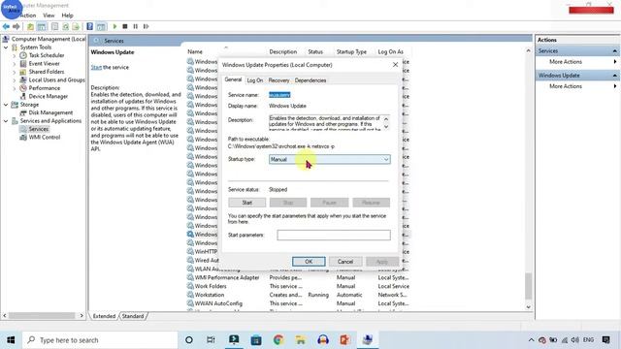
Task: Click the Start button in the properties dialog
Action: click(x=247, y=203)
